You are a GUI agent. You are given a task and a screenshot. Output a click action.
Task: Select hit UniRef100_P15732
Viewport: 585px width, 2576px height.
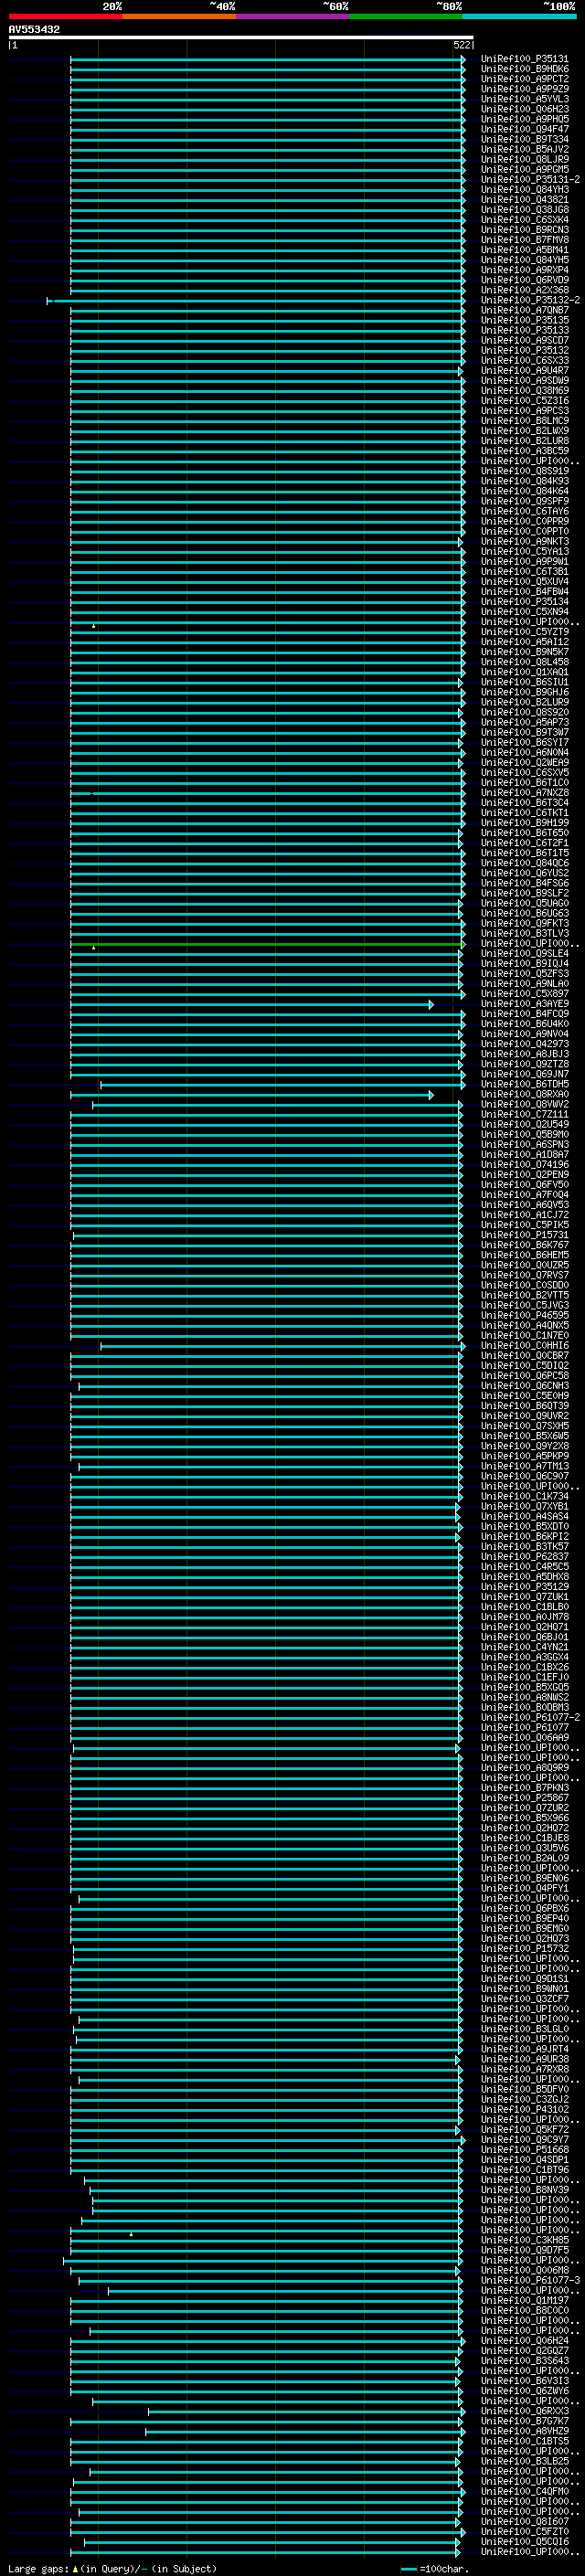click(x=525, y=1948)
